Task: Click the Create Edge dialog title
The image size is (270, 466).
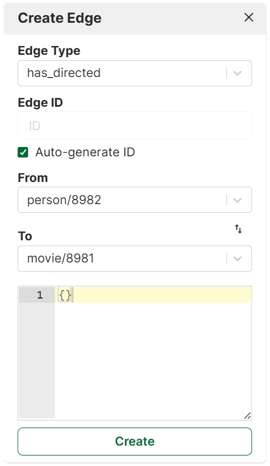Action: click(x=59, y=18)
